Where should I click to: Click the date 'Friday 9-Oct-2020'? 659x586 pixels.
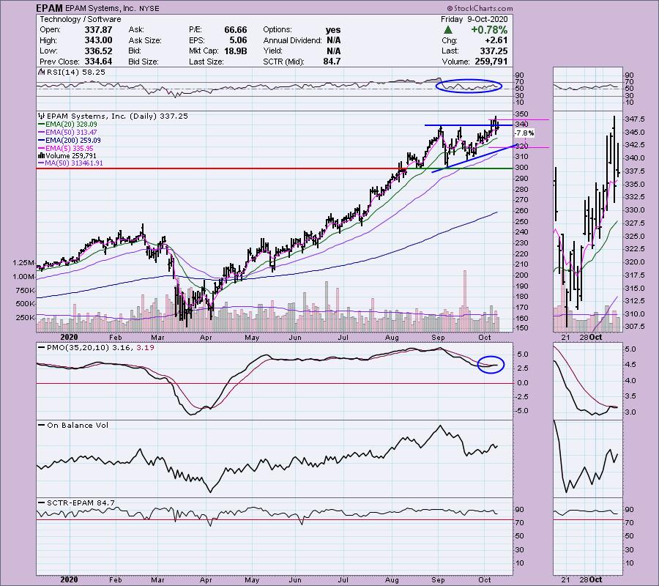point(474,19)
